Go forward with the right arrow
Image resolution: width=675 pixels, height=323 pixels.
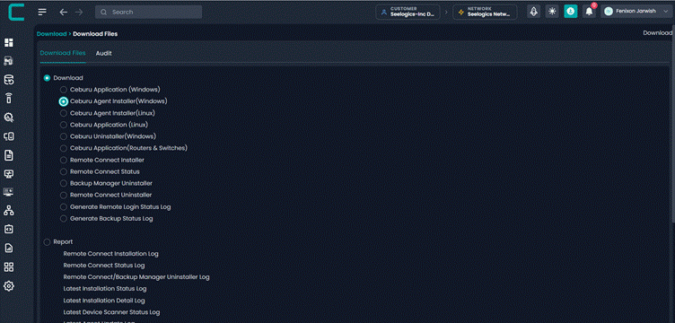point(79,12)
